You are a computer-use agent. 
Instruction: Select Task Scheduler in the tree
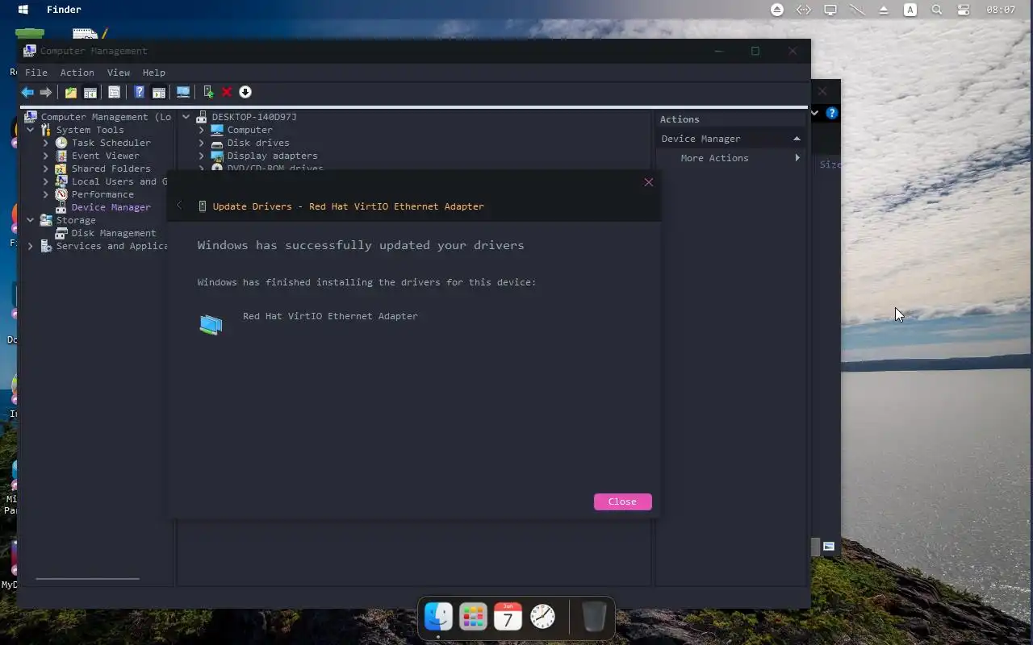click(x=111, y=143)
